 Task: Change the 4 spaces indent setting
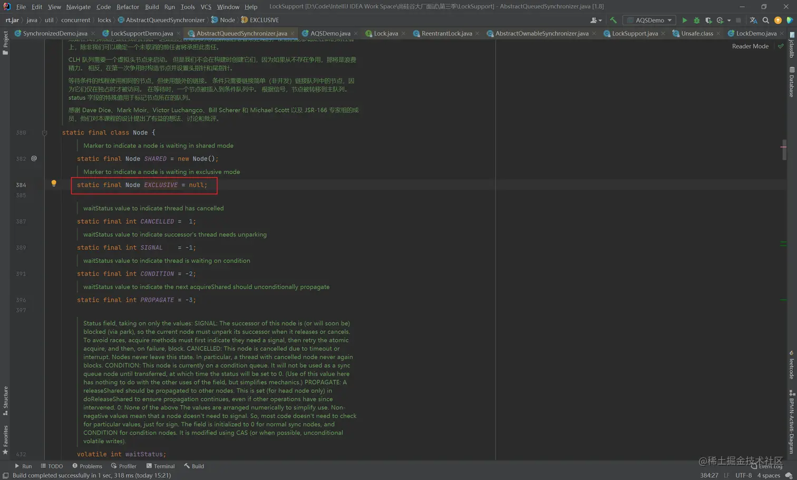coord(769,475)
